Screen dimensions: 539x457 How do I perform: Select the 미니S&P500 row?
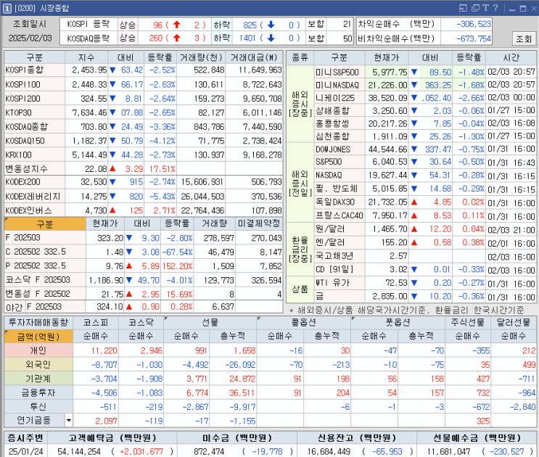click(425, 72)
